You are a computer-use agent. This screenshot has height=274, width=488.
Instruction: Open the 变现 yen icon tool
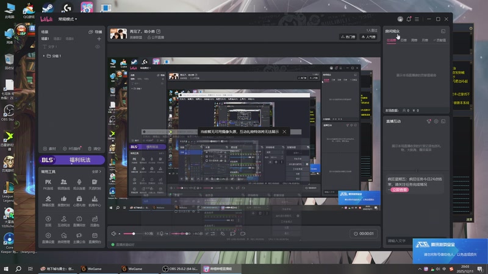coord(48,221)
